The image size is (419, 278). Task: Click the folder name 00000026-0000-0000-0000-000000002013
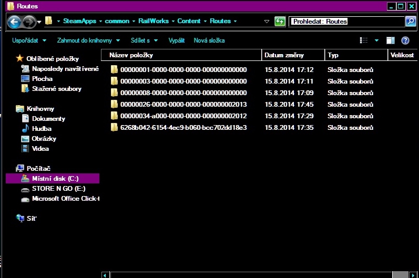183,105
